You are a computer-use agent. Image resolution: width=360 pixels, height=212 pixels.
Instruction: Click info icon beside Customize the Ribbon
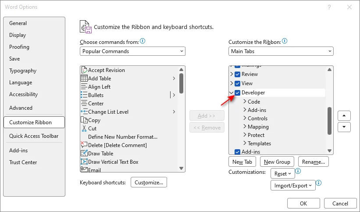pyautogui.click(x=285, y=41)
